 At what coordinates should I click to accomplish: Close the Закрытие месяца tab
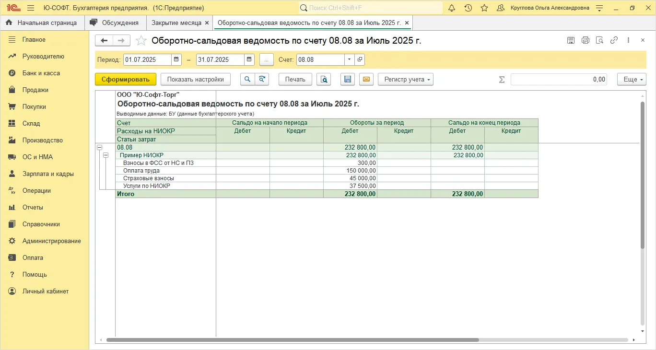(207, 23)
